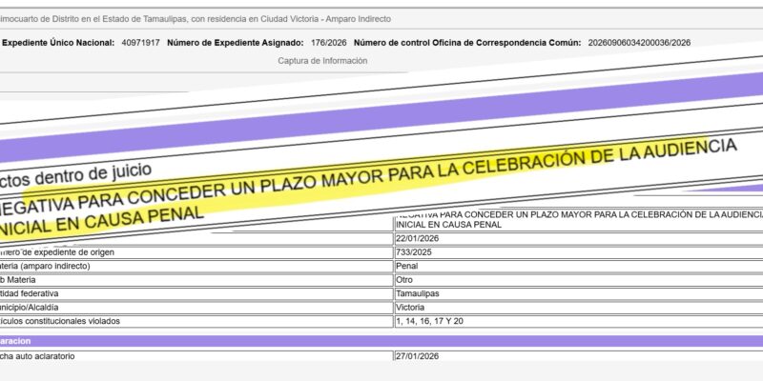Click the 'Actos dentro de juicio' heading text
The image size is (763, 381).
click(67, 176)
